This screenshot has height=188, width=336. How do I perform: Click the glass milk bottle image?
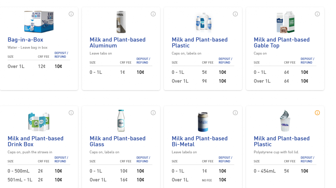(121, 121)
